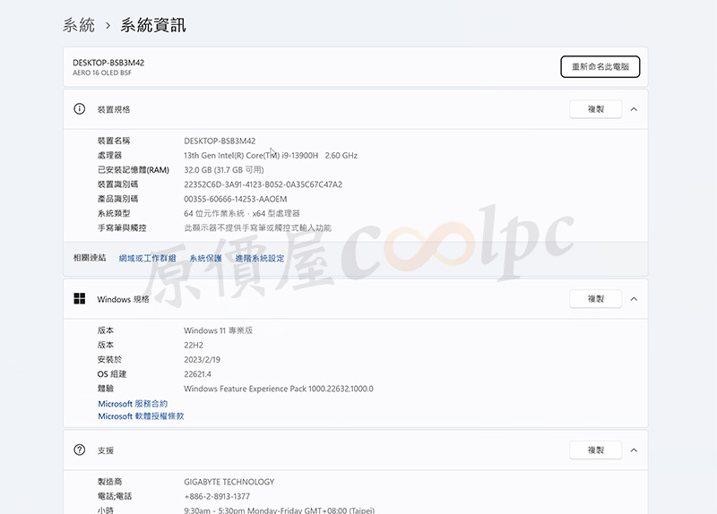Click the question mark icon beside 支援
The width and height of the screenshot is (717, 514).
pos(80,450)
